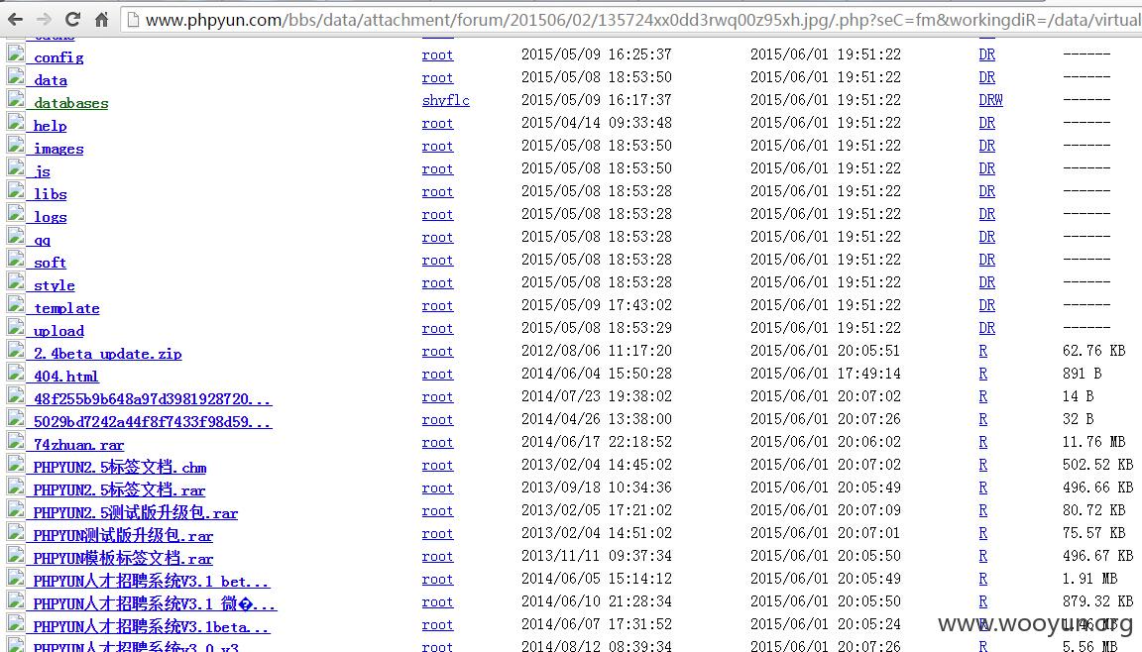Open the js folder link

click(x=42, y=171)
